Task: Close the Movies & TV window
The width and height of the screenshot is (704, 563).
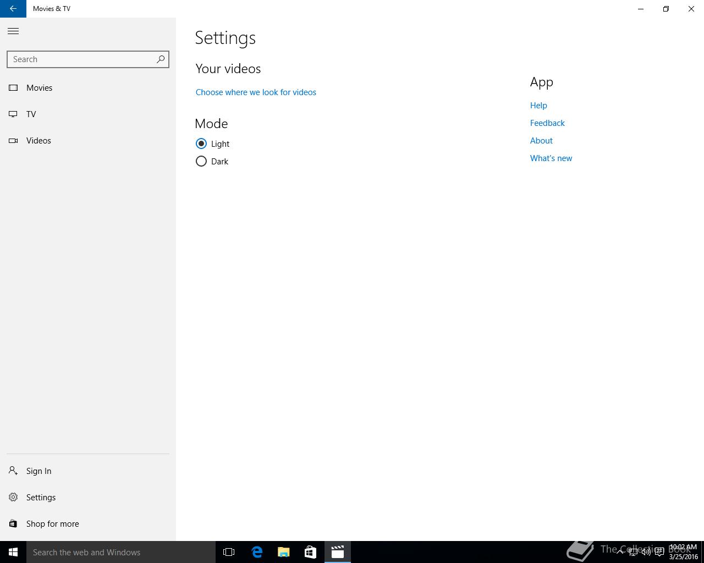Action: (691, 9)
